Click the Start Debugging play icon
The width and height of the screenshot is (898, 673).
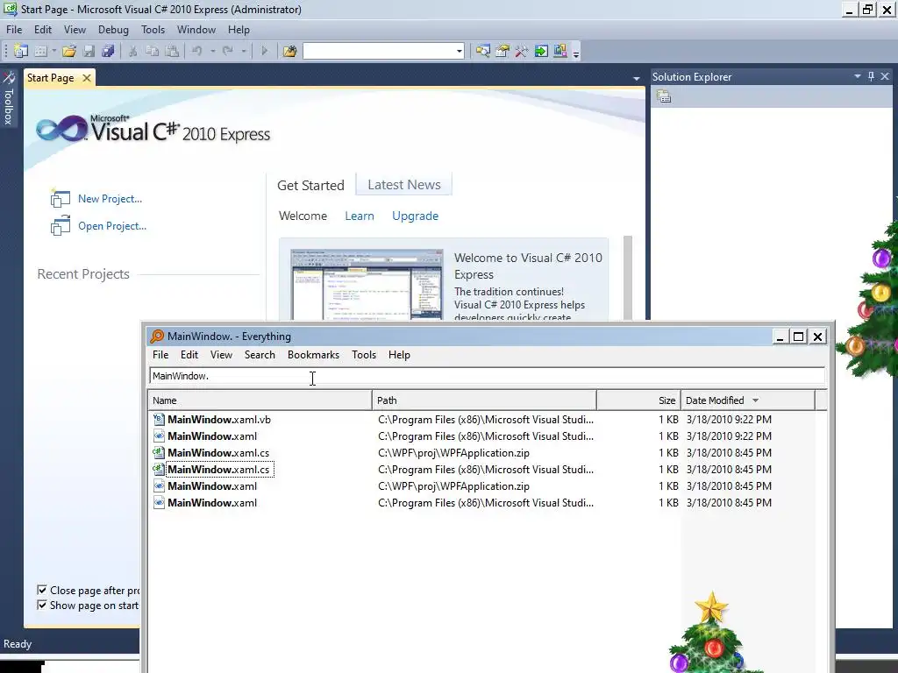click(264, 52)
